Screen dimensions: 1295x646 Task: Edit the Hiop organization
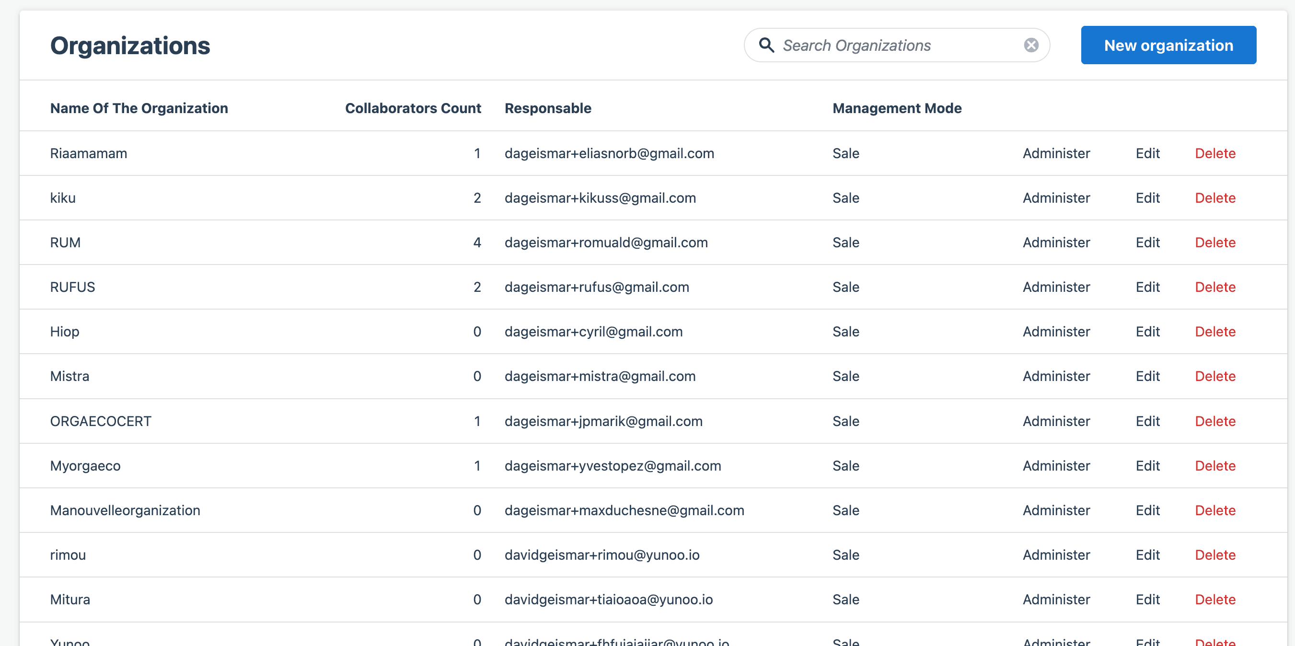pyautogui.click(x=1147, y=331)
